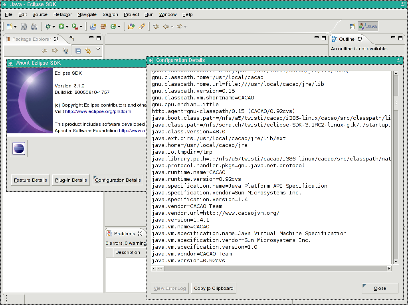
Task: Maximize the Package Explorer view
Action: pos(99,38)
